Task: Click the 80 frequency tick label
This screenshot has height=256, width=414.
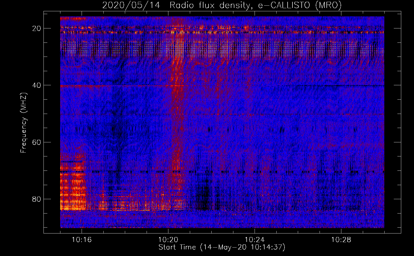Action: click(37, 199)
